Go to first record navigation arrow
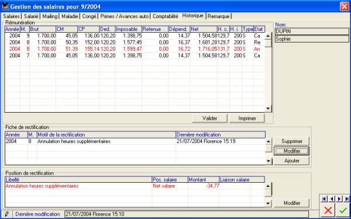 click(324, 199)
